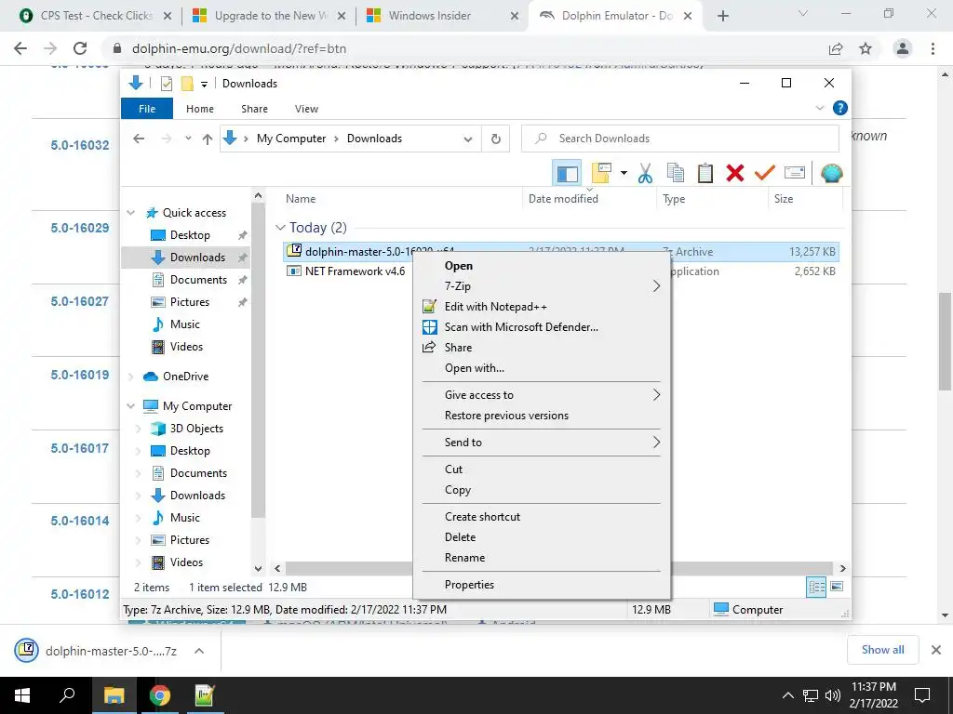This screenshot has width=953, height=714.
Task: Expand the Send to submenu
Action: pyautogui.click(x=541, y=442)
